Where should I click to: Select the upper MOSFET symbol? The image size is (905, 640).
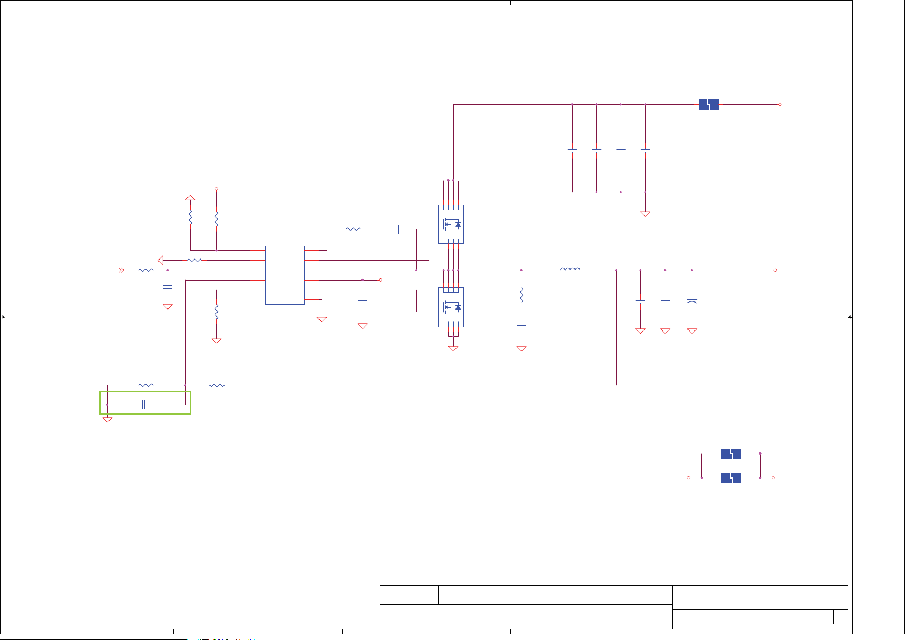click(451, 224)
